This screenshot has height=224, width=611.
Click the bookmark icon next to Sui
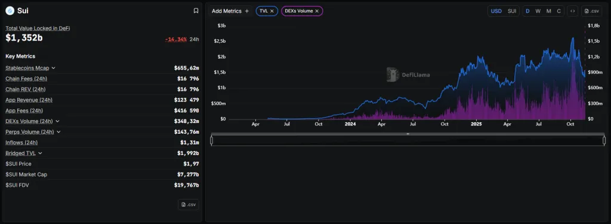(196, 11)
